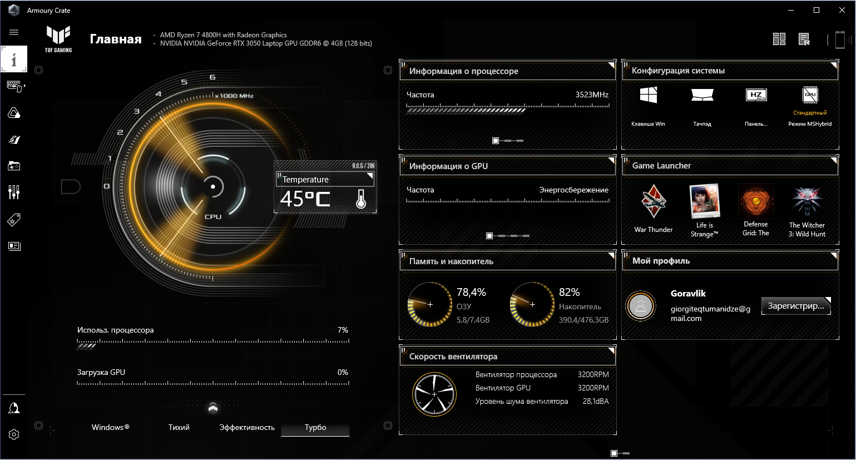Click the Энергосбережение GPU frequency status

pyautogui.click(x=573, y=190)
